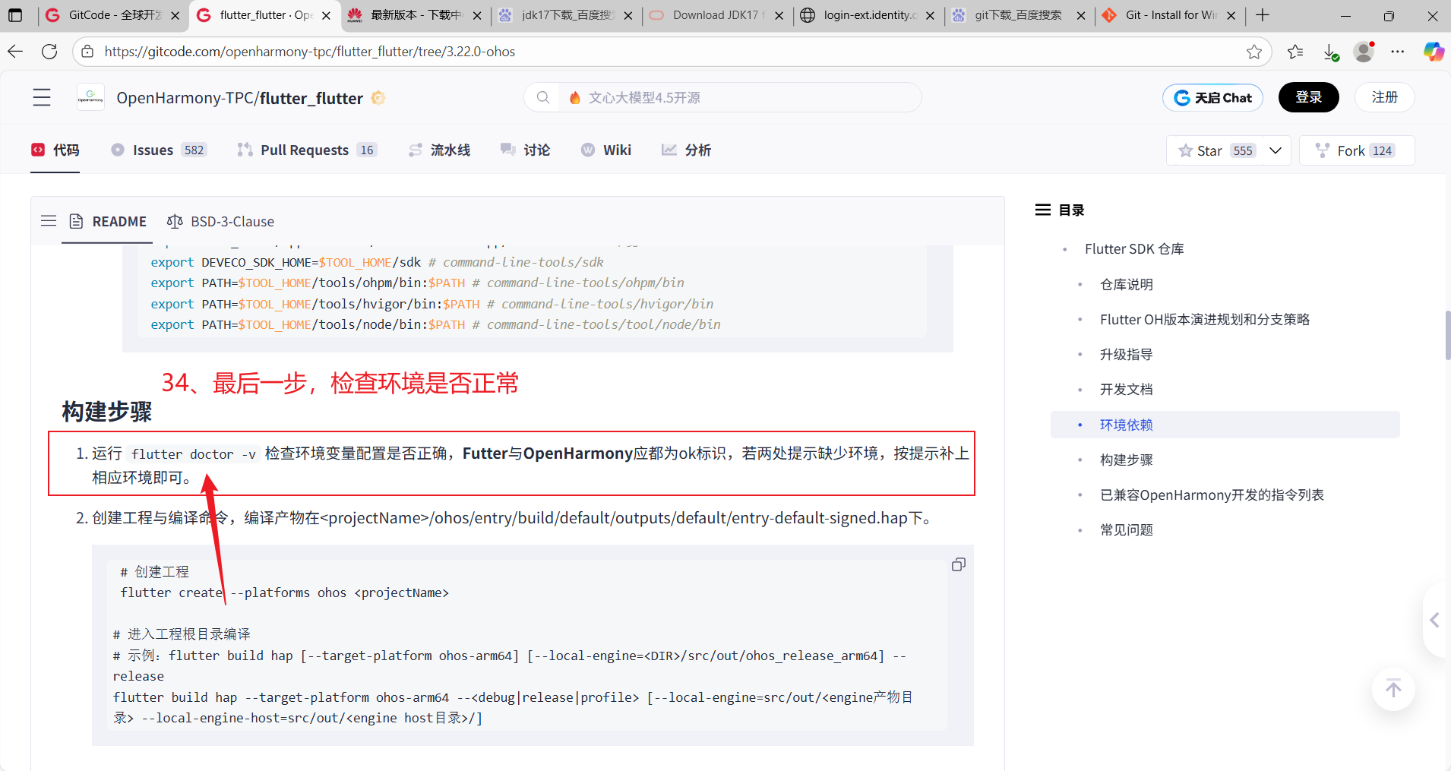
Task: Open the hamburger navigation menu
Action: pyautogui.click(x=42, y=97)
